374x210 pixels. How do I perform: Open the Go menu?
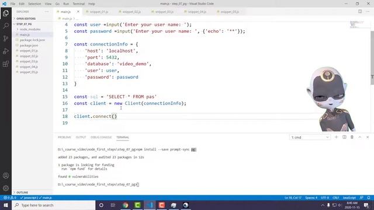[57, 3]
